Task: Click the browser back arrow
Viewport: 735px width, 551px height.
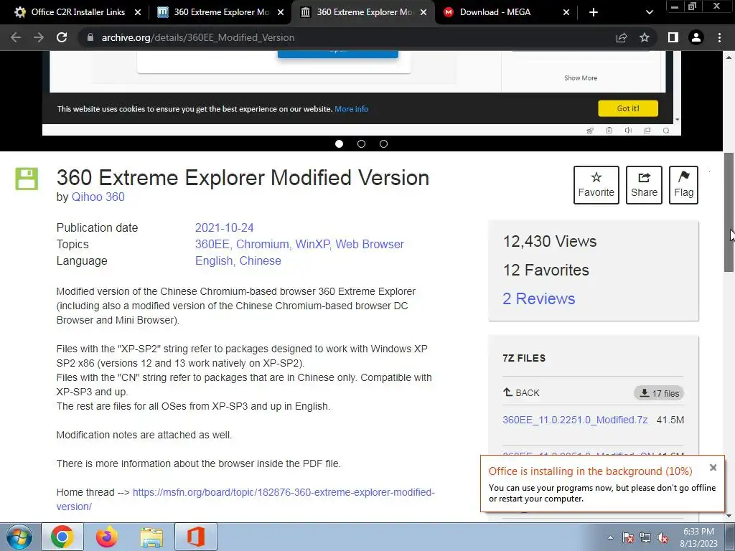Action: point(16,37)
